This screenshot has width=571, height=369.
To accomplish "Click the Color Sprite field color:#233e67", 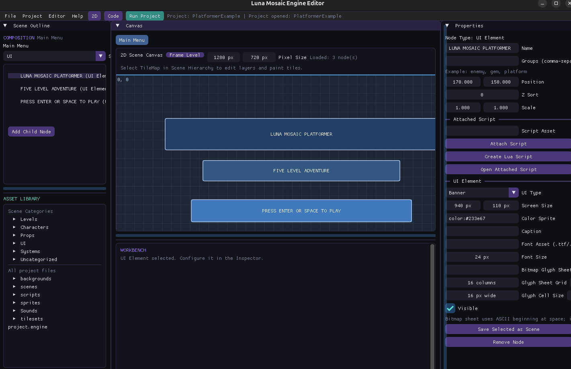I will pyautogui.click(x=482, y=218).
